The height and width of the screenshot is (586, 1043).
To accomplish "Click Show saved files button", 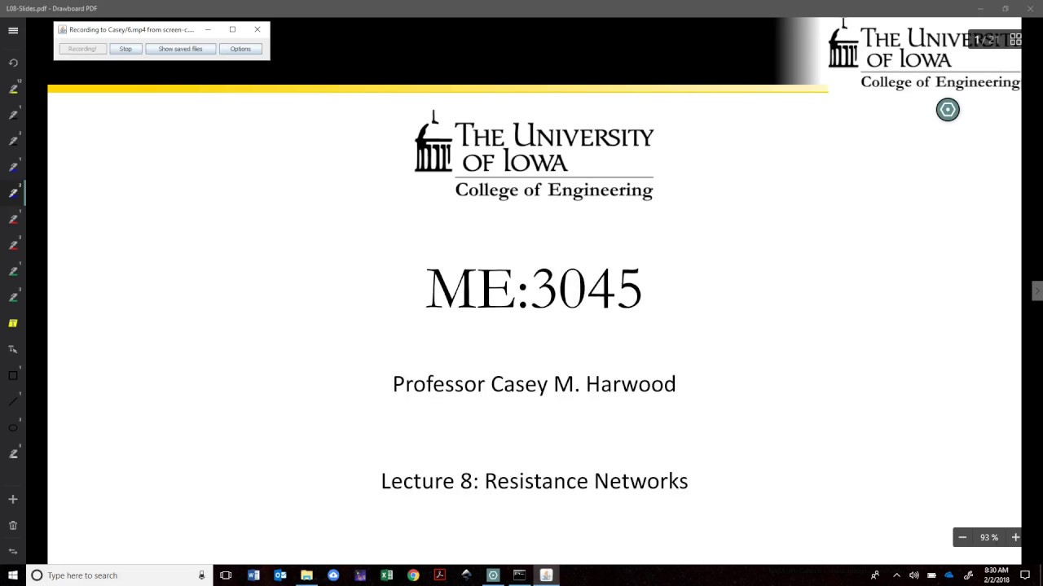I will [x=180, y=49].
